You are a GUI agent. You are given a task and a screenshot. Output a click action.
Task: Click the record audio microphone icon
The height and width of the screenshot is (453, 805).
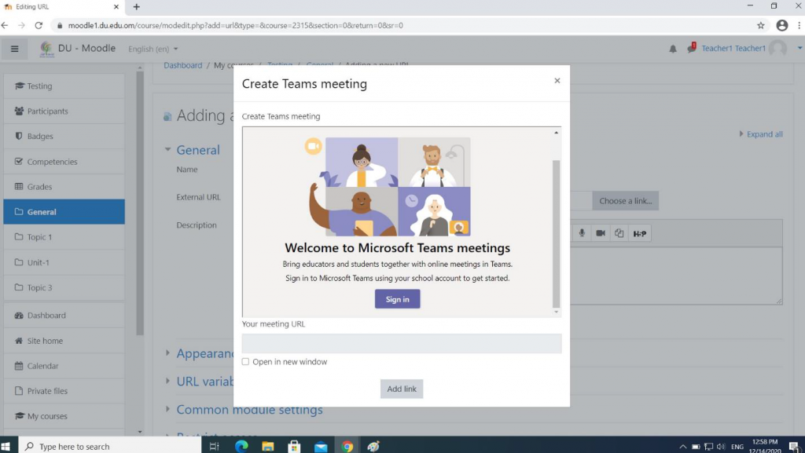point(582,233)
